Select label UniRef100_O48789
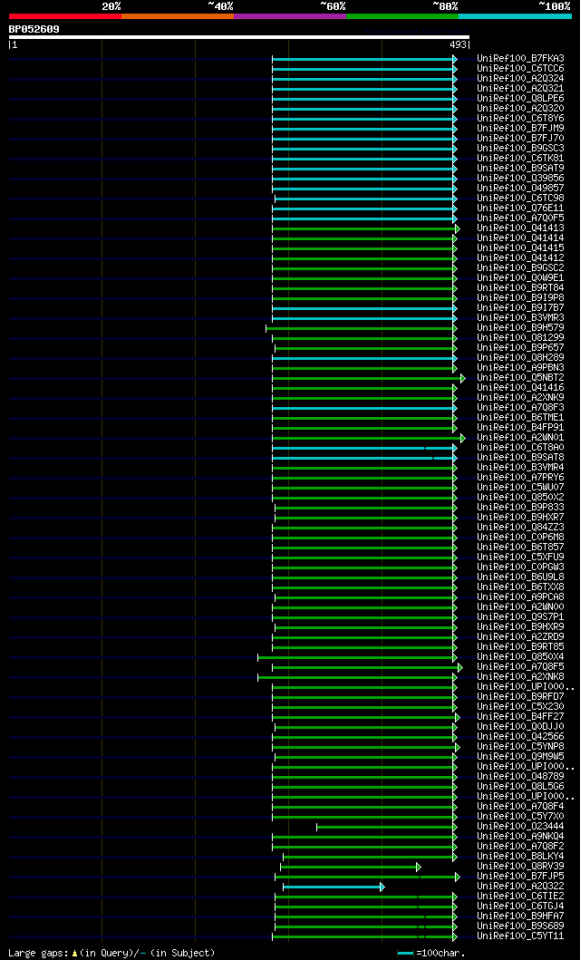 click(x=521, y=776)
